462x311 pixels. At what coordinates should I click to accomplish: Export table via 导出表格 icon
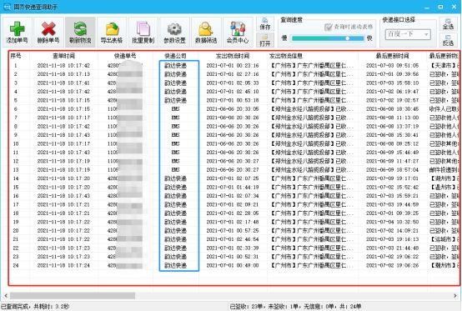pyautogui.click(x=112, y=33)
